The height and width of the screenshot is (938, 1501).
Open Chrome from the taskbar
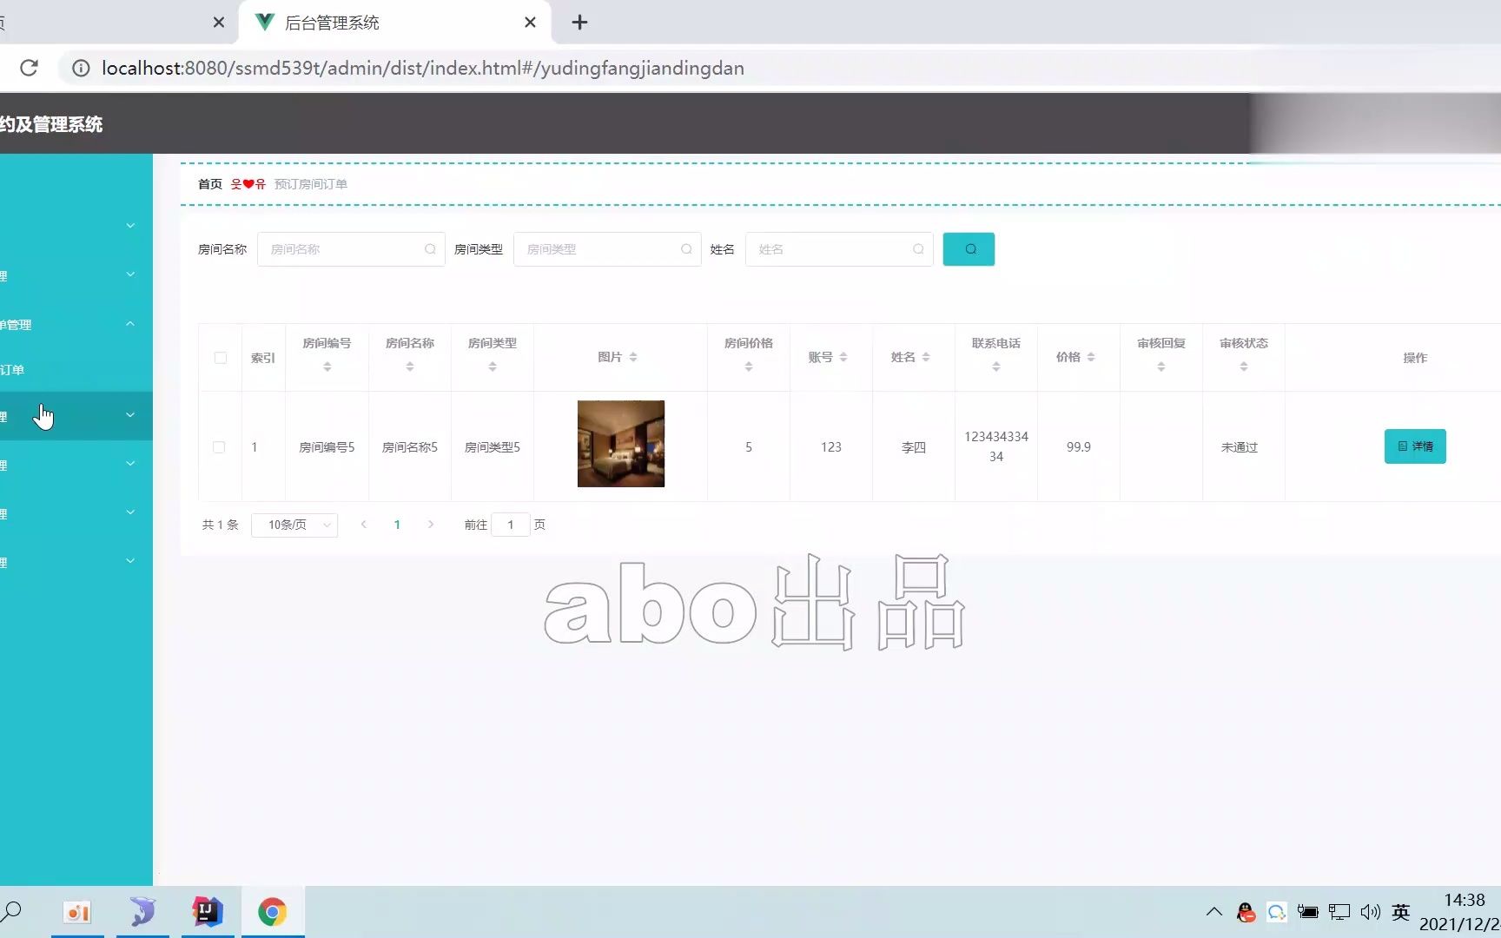coord(273,911)
